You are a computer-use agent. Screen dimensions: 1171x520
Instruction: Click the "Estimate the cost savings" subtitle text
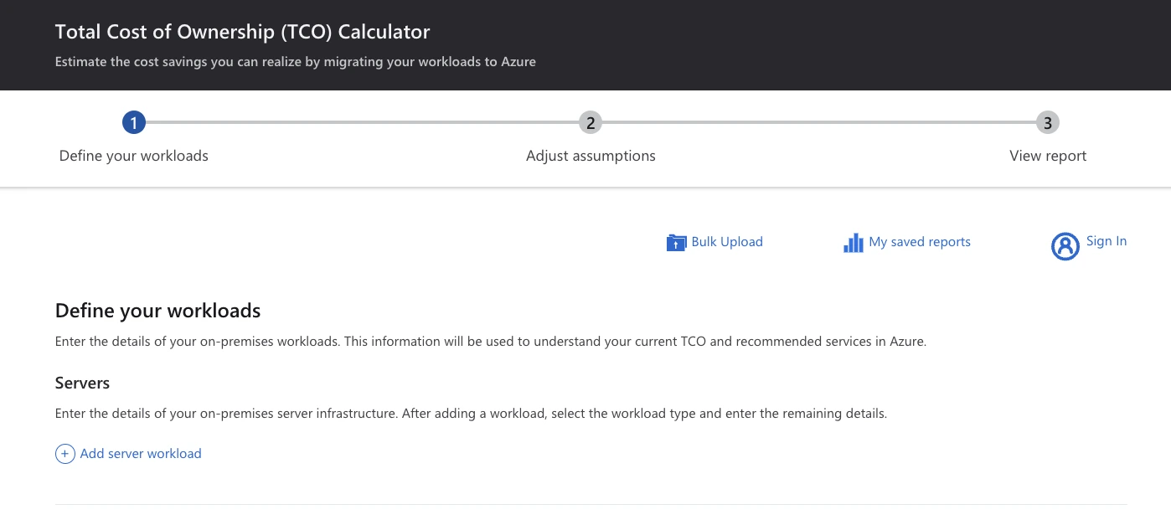[295, 62]
